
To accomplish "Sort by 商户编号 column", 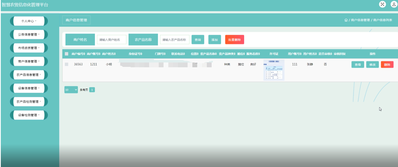I will tap(79, 54).
